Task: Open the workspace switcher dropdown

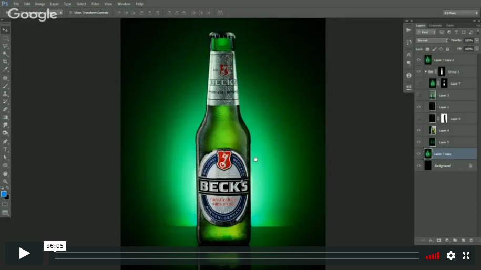Action: click(x=460, y=13)
